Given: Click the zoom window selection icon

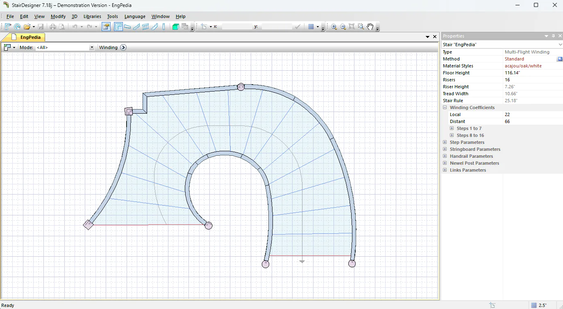Looking at the screenshot, I should pyautogui.click(x=361, y=27).
